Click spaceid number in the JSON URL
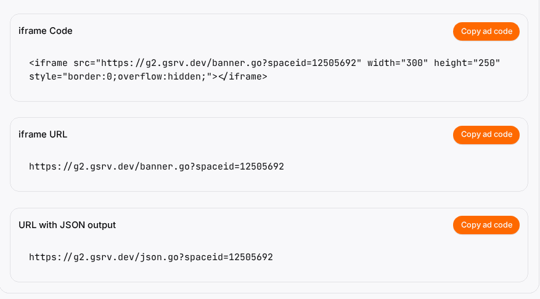 [x=251, y=257]
